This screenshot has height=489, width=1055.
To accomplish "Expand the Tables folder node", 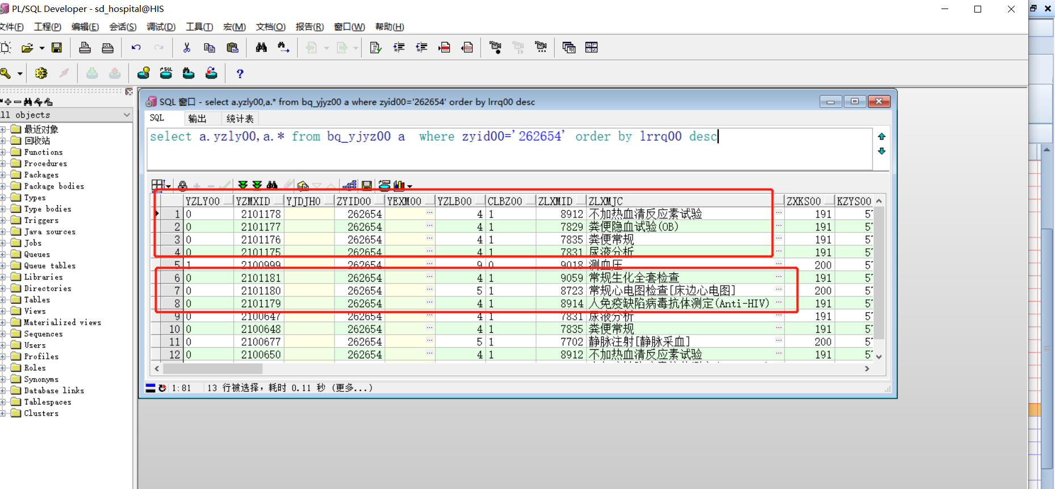I will coord(3,300).
